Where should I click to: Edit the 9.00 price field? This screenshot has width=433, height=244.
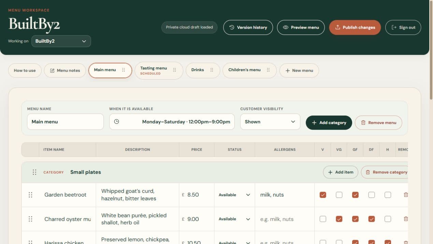[x=197, y=219]
